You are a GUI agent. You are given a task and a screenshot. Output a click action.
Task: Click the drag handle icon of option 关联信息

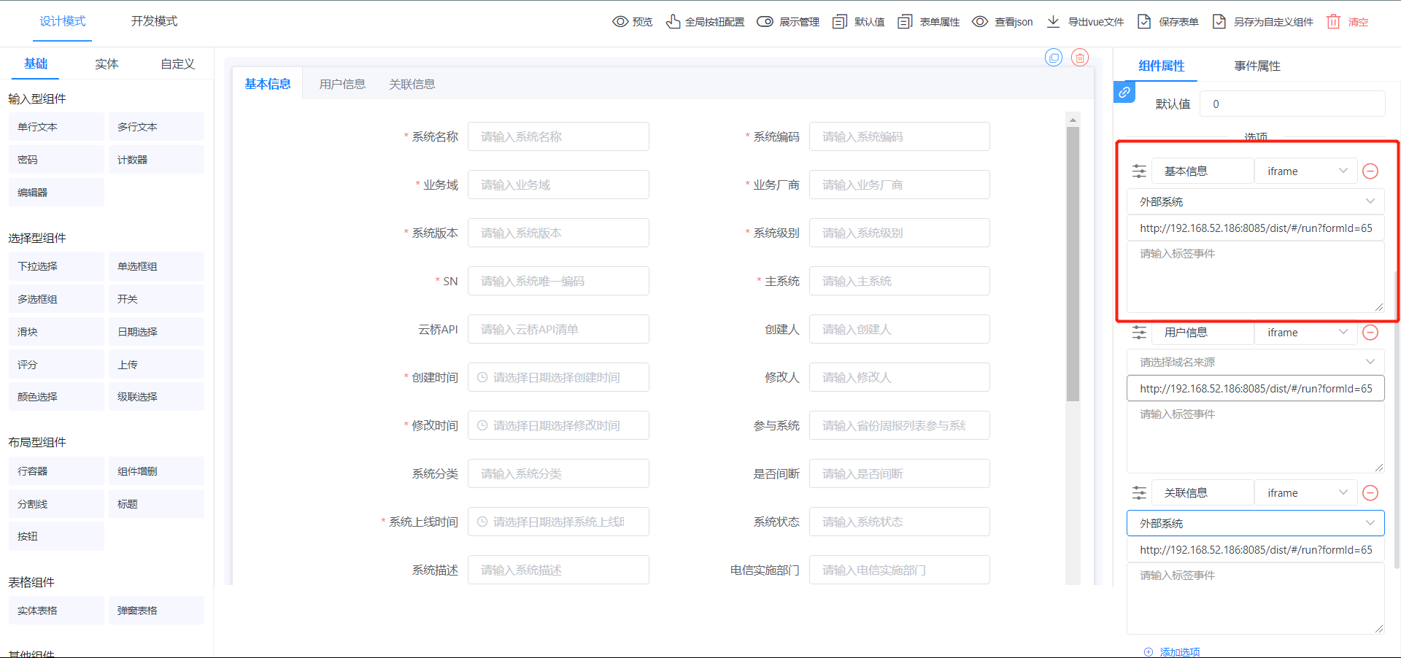pyautogui.click(x=1139, y=493)
